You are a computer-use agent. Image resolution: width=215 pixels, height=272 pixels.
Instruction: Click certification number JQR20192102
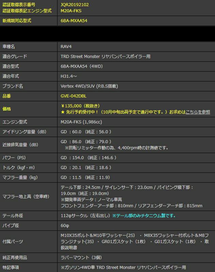pyautogui.click(x=76, y=5)
